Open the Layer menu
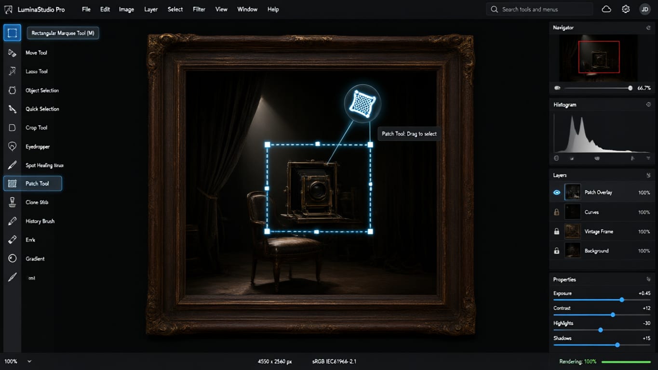658x370 pixels. pos(151,9)
